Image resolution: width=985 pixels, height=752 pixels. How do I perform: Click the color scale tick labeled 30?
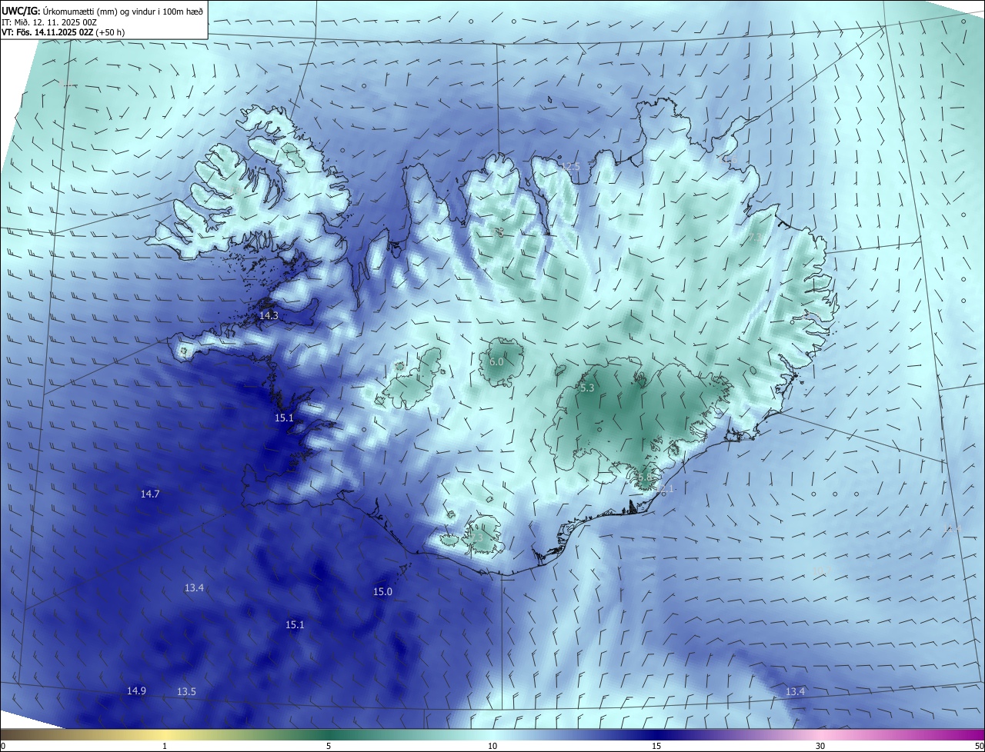tap(820, 746)
